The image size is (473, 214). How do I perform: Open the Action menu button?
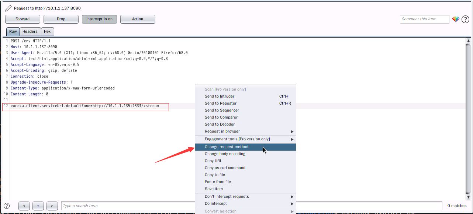(138, 19)
